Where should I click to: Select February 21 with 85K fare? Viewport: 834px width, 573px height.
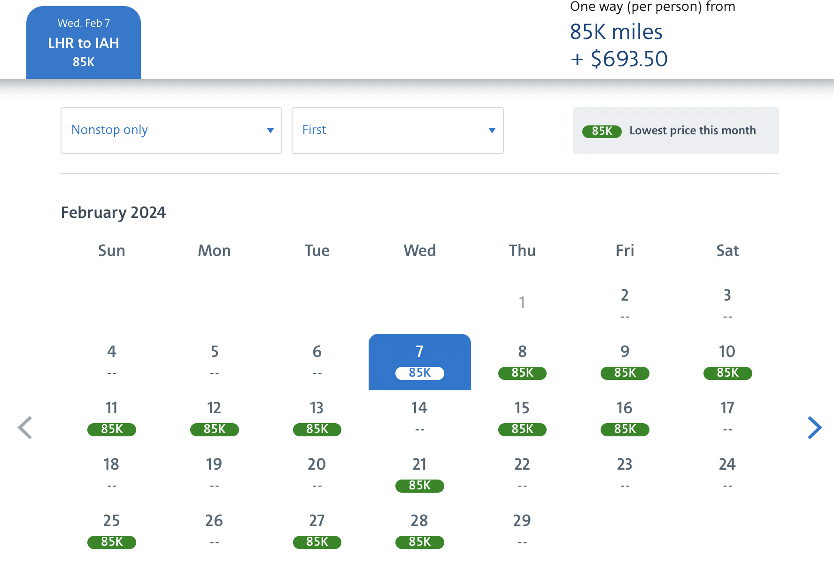419,475
